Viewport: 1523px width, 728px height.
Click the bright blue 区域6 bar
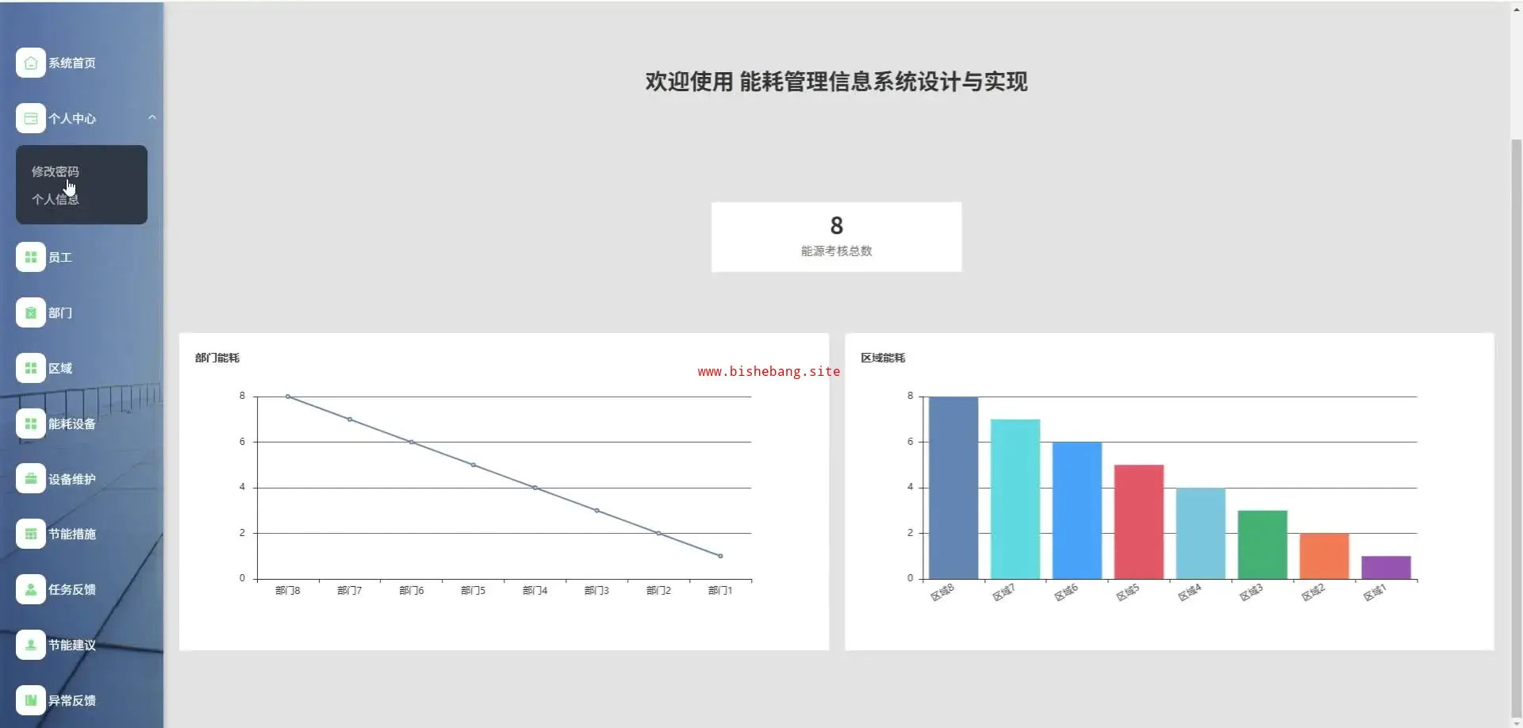coord(1077,511)
